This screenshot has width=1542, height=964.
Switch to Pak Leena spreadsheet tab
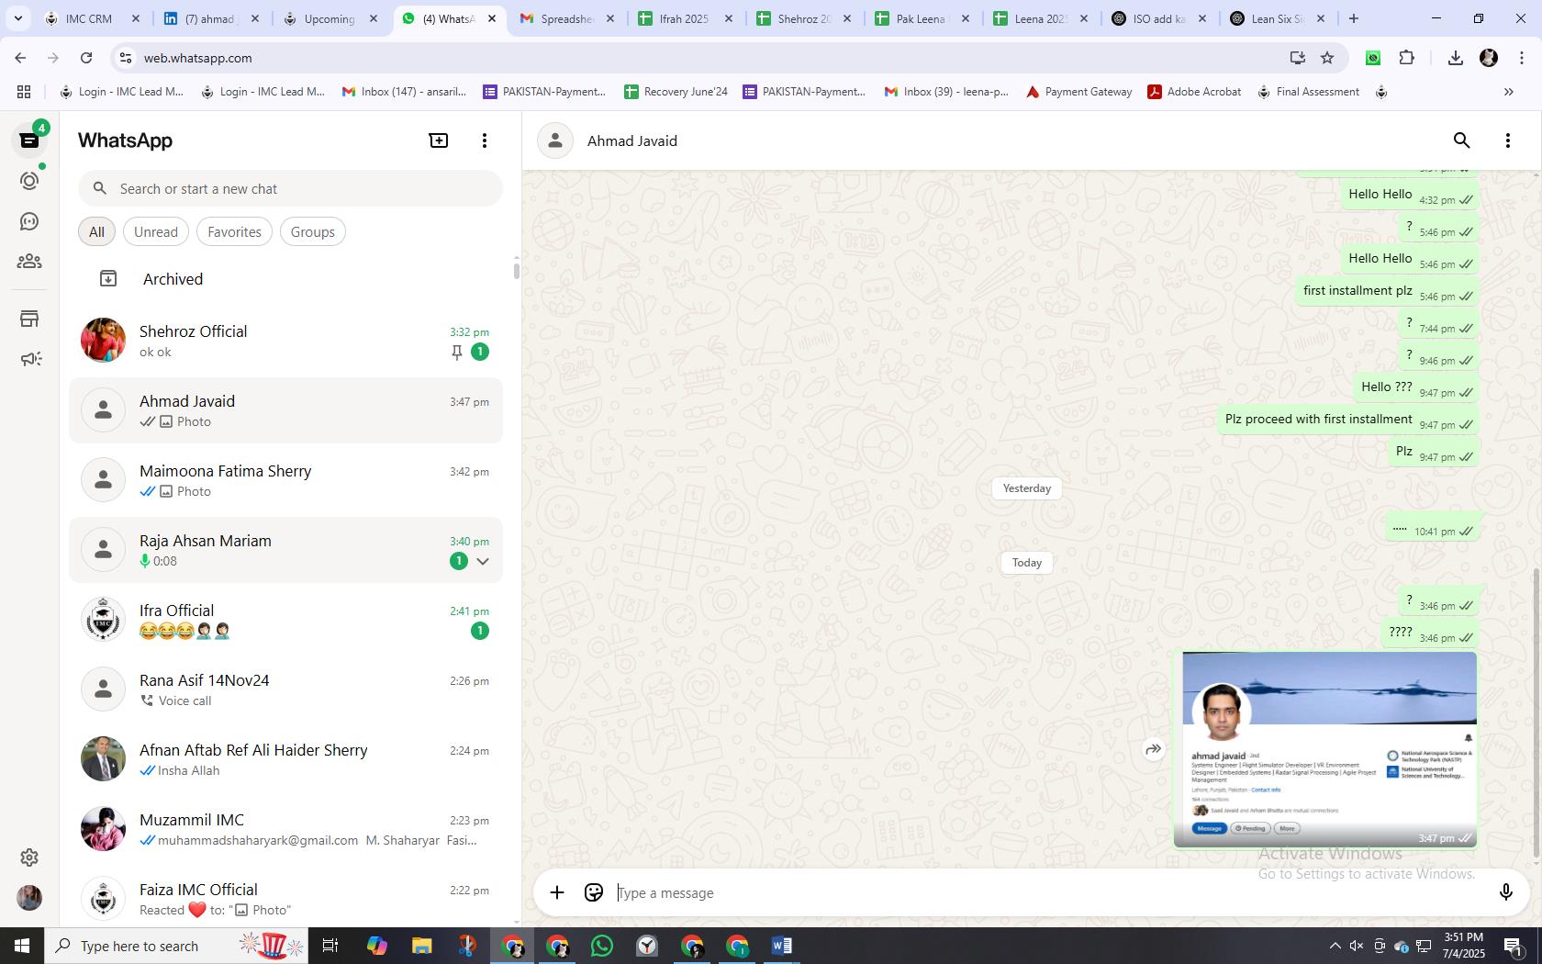point(922,18)
